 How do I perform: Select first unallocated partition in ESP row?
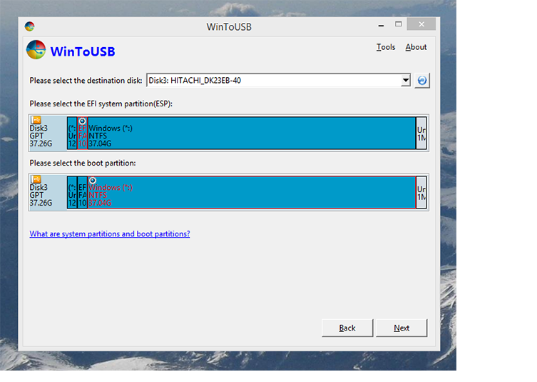72,133
